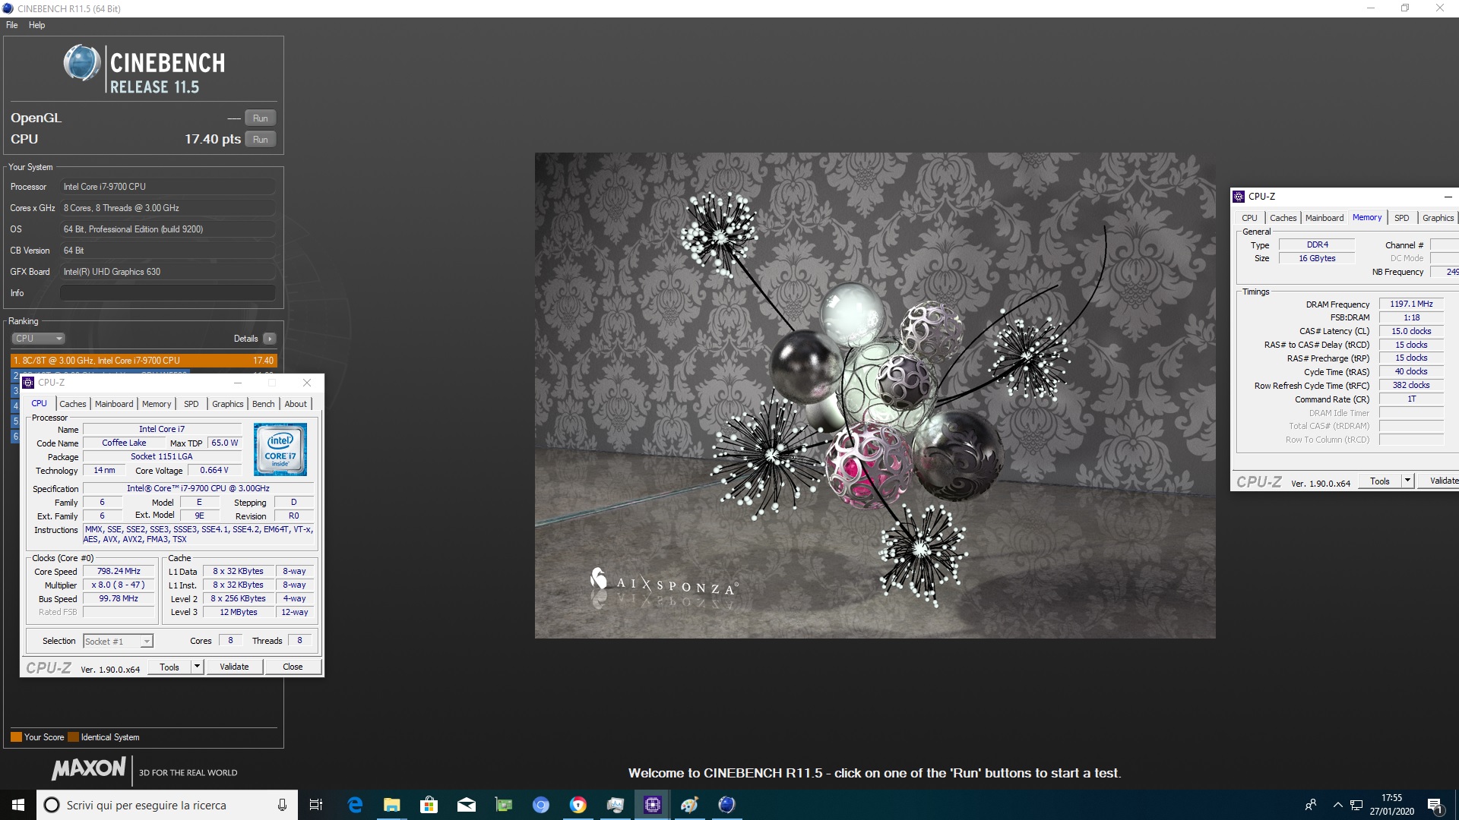Select Mainboard tab in right CPU-Z window
The height and width of the screenshot is (820, 1459).
point(1324,218)
